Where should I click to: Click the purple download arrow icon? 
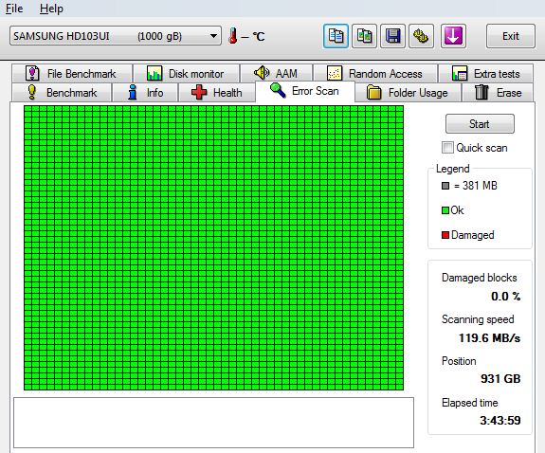(x=453, y=36)
